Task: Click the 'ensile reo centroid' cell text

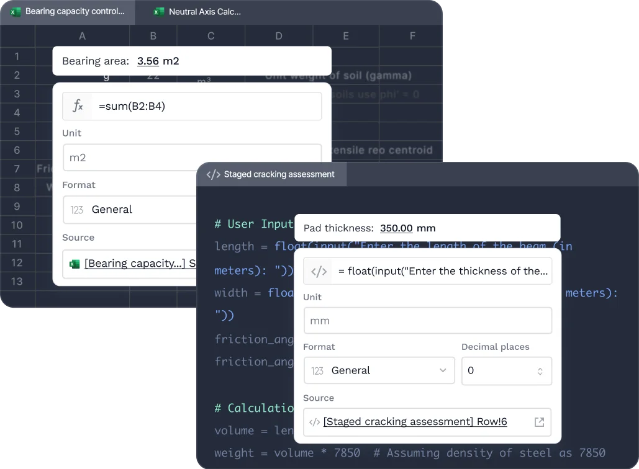Action: [383, 150]
